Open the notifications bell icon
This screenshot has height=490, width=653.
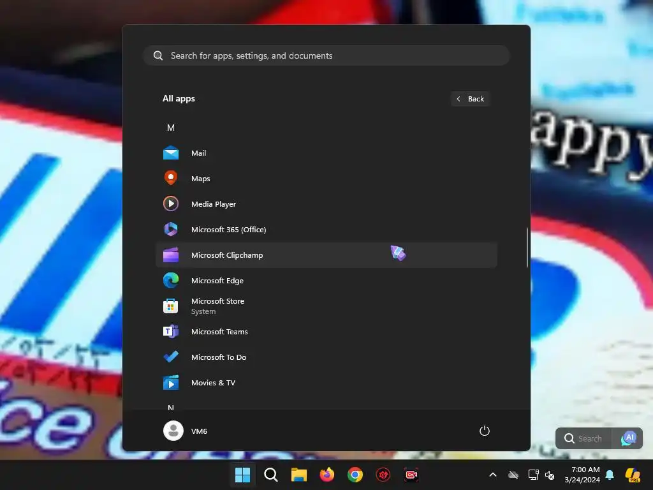point(610,475)
